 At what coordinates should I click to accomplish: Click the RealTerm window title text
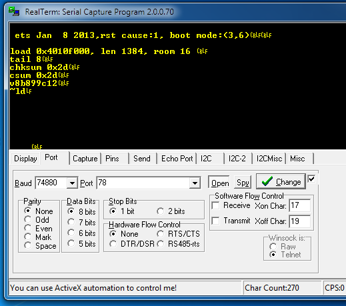pyautogui.click(x=99, y=12)
